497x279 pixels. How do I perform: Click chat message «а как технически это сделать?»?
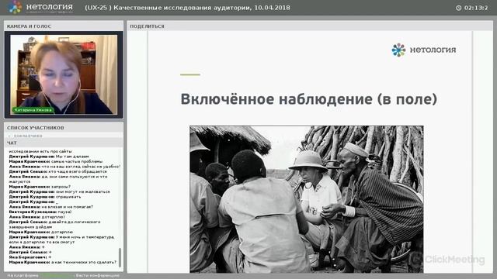click(x=84, y=262)
